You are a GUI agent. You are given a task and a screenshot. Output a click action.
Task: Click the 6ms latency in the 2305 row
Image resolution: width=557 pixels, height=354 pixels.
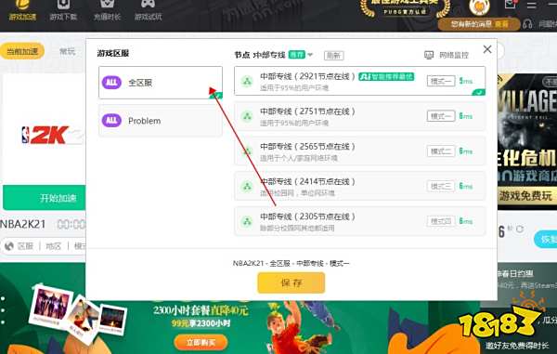465,221
